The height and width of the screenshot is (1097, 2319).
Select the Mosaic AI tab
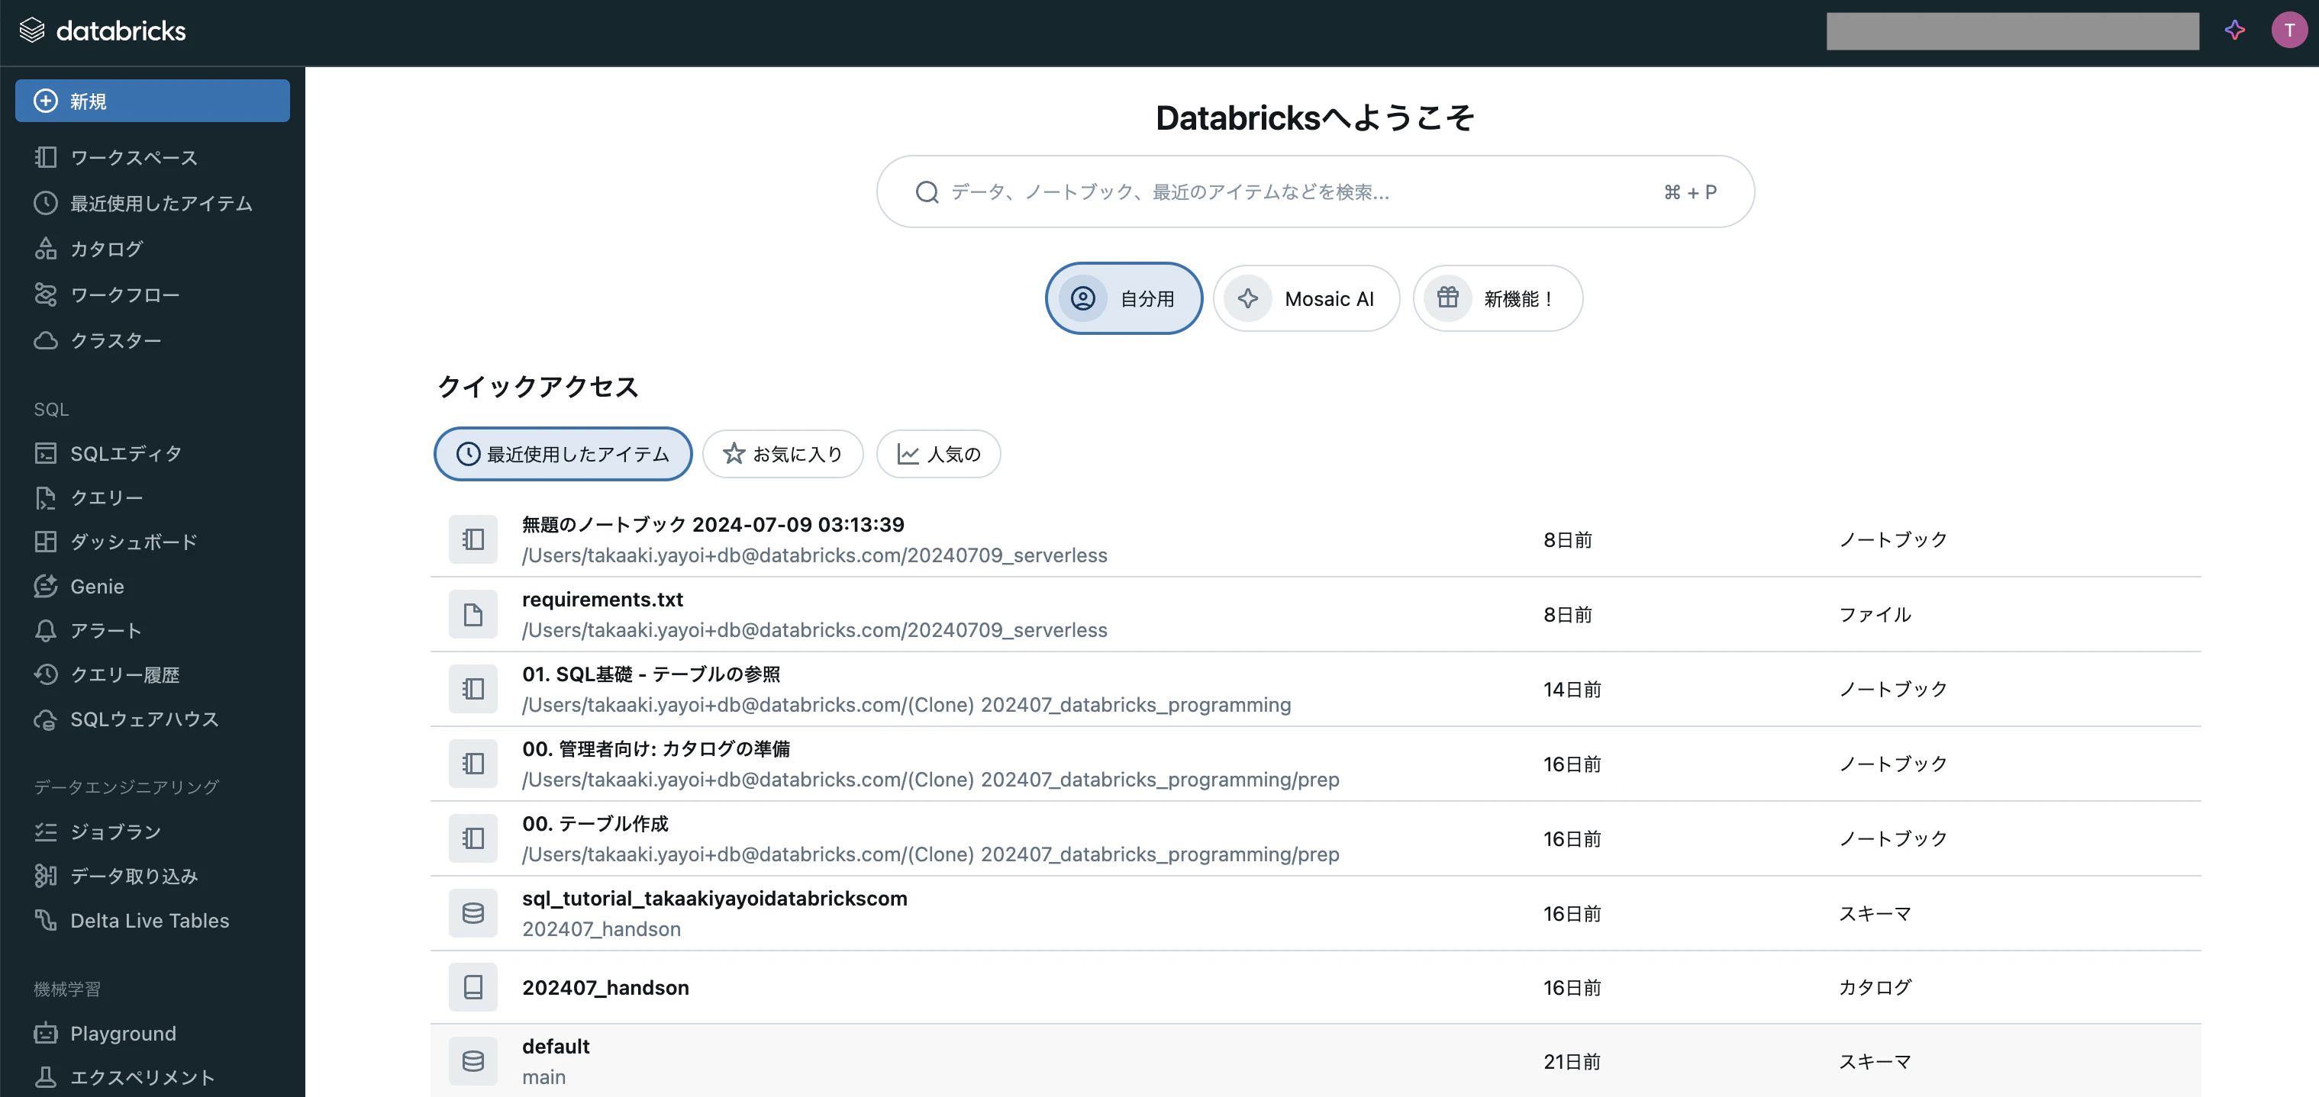(1306, 299)
